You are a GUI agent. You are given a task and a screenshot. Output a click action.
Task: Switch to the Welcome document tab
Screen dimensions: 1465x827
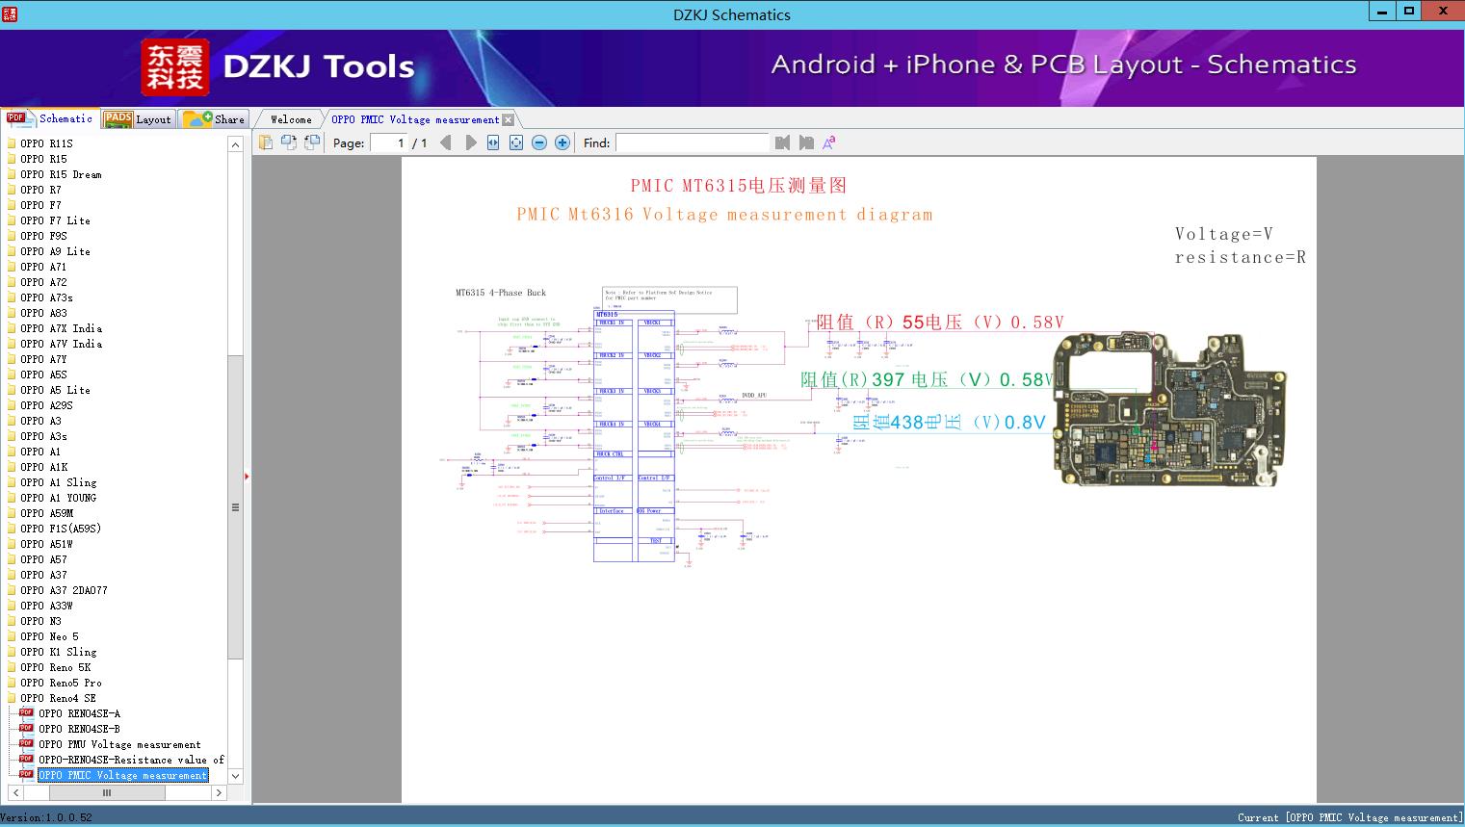290,119
